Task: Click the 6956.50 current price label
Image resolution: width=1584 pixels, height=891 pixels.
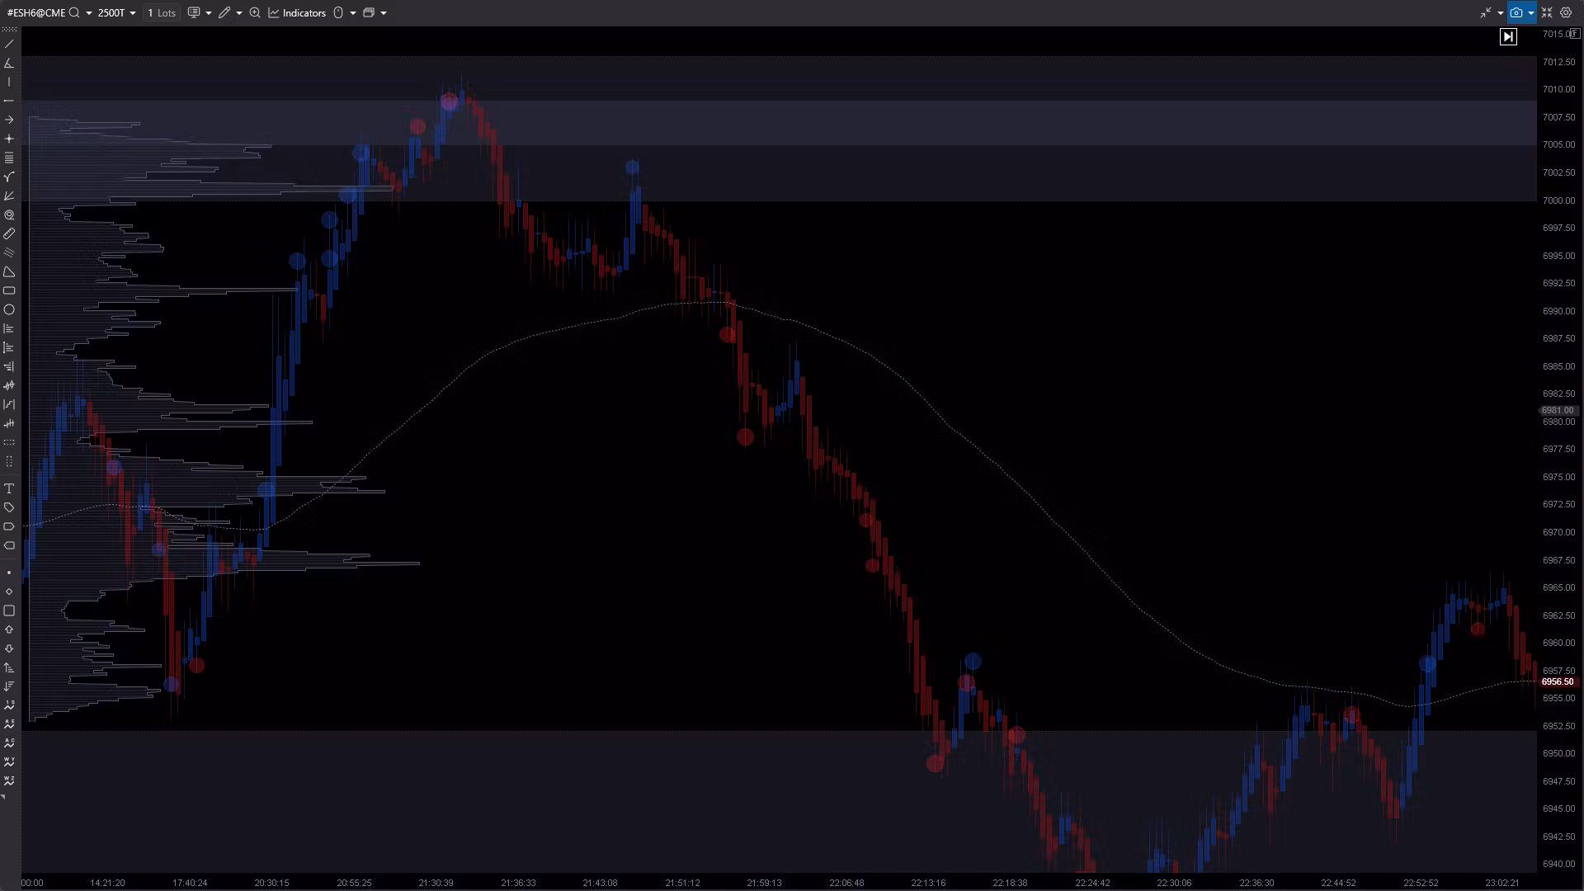Action: click(x=1558, y=681)
